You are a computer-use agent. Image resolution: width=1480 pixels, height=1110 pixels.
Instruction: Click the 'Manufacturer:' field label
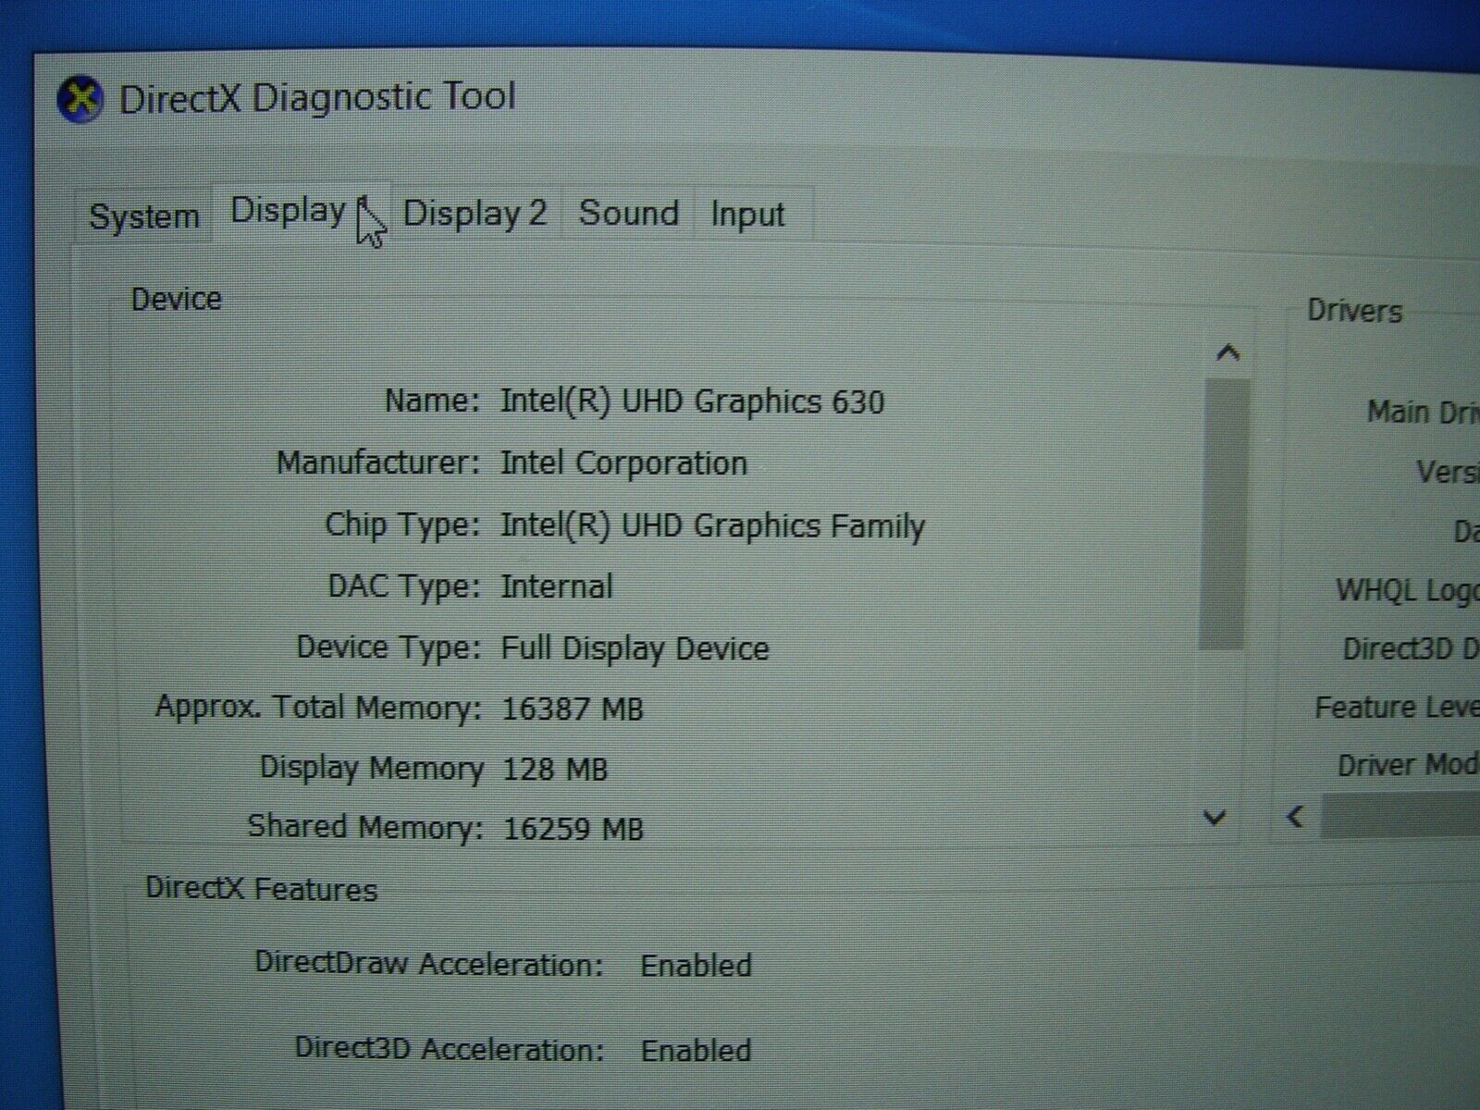coord(378,462)
